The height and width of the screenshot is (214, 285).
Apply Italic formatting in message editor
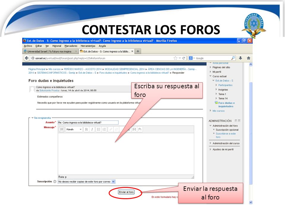[92, 129]
